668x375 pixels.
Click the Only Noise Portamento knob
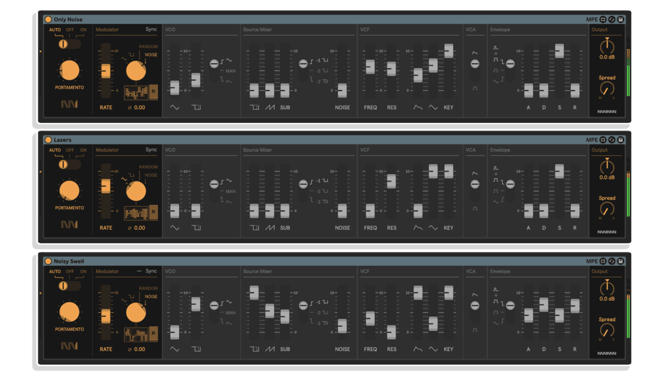[69, 70]
